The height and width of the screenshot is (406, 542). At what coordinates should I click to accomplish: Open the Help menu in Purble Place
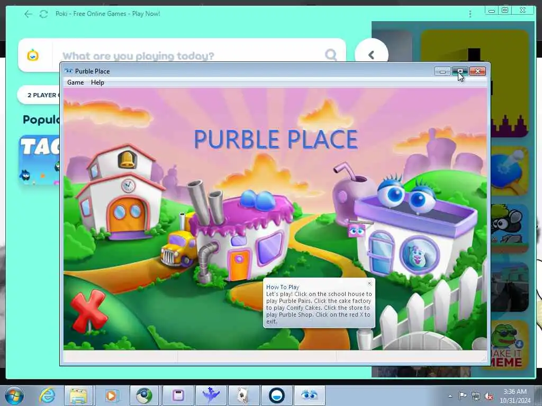(97, 82)
